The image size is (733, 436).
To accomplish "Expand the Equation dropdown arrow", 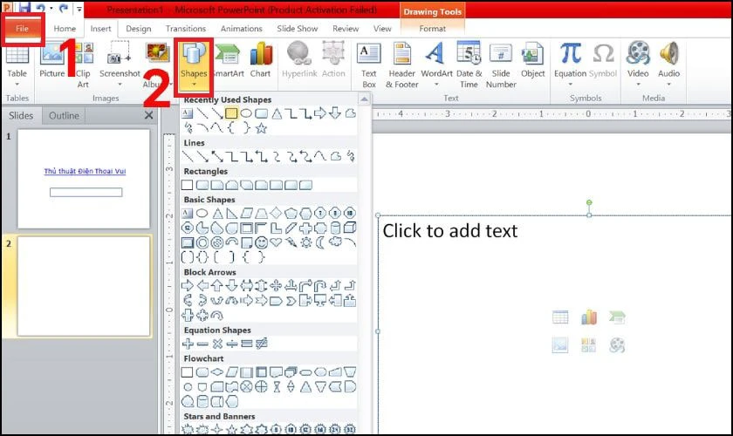I will [x=570, y=85].
